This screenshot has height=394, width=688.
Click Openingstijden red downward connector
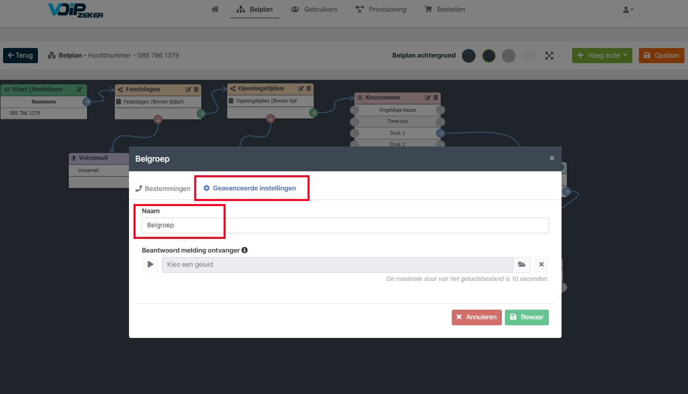click(x=270, y=119)
